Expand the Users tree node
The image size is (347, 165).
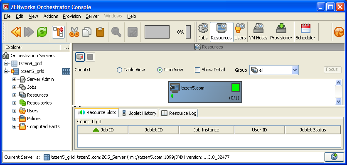click(15, 111)
